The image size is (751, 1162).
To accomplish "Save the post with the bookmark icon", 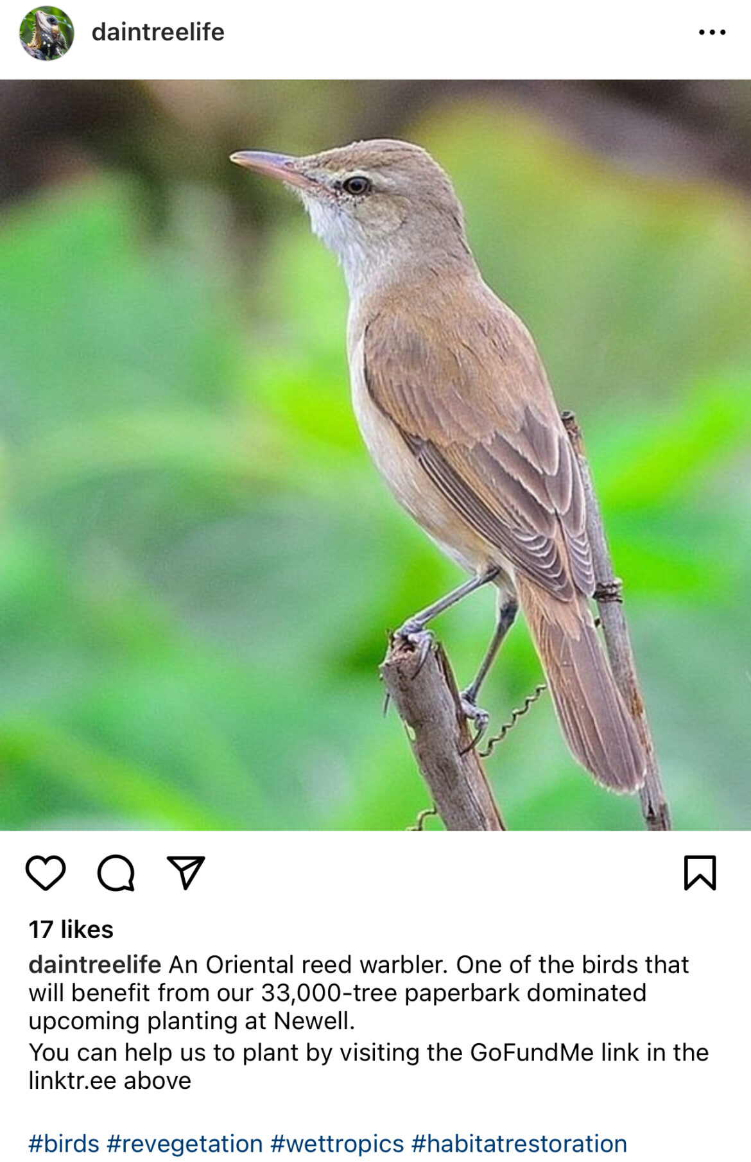I will coord(700,872).
